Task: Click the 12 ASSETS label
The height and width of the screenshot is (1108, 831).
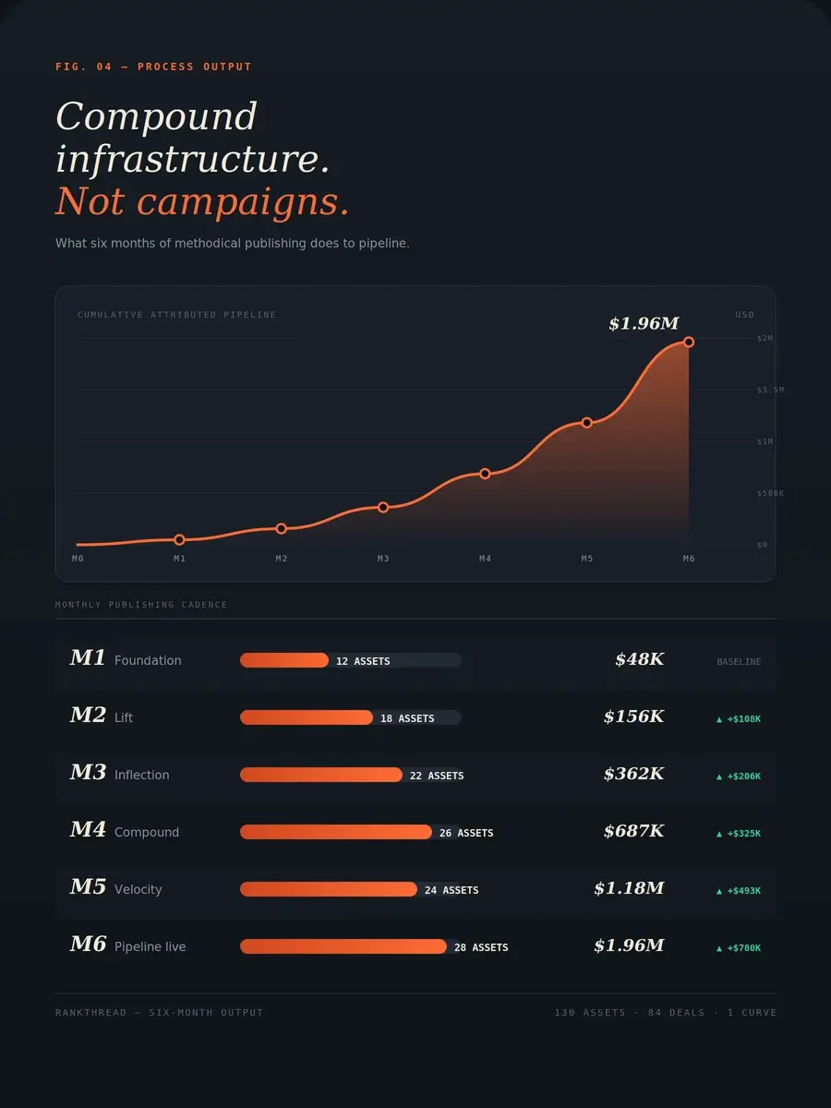Action: pos(363,661)
